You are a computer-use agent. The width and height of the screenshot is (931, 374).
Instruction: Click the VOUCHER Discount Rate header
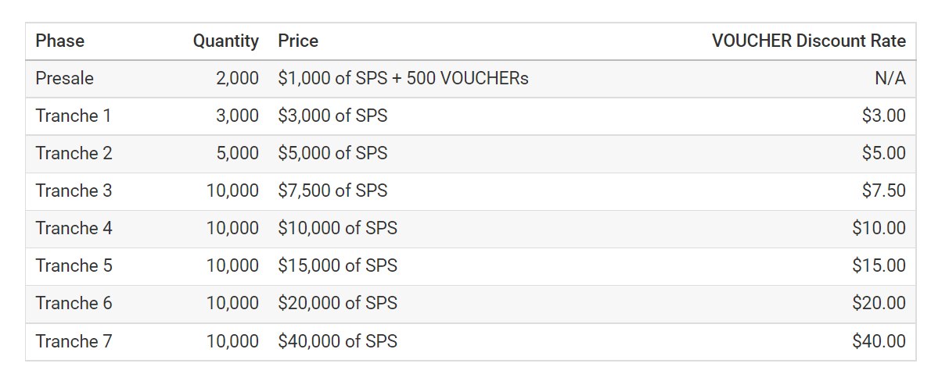point(809,41)
